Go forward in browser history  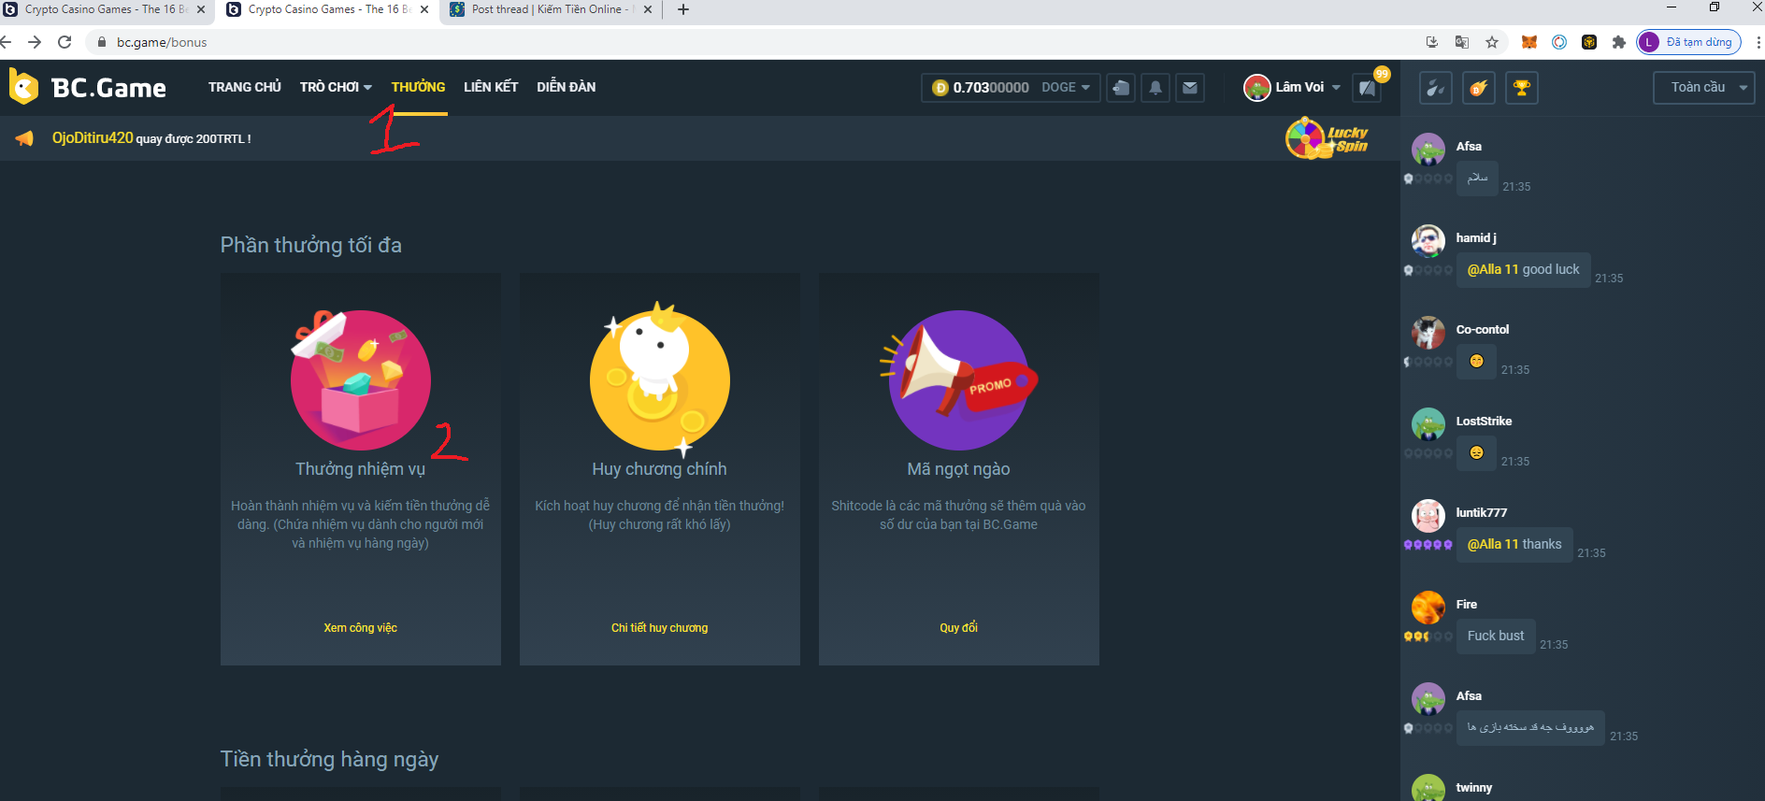(35, 42)
